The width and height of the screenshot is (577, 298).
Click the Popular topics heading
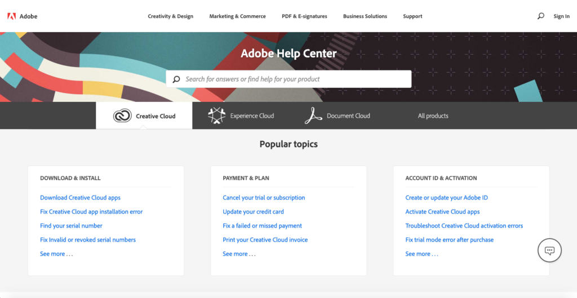[288, 144]
